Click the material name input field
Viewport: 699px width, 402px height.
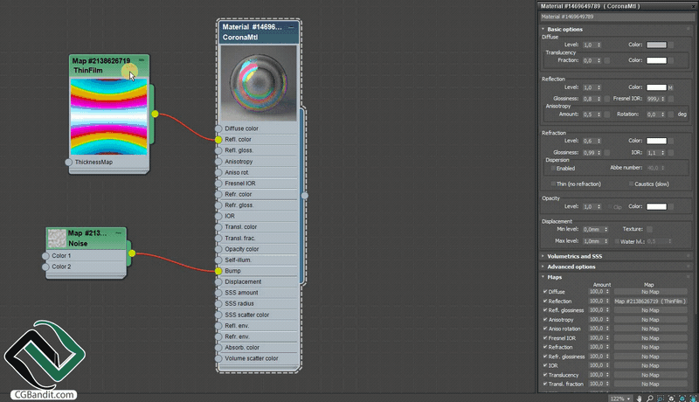tap(618, 17)
